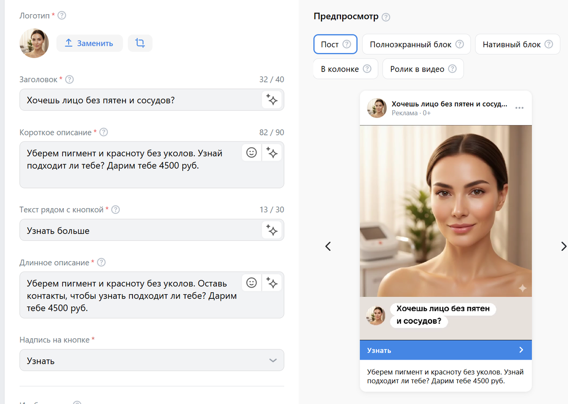568x404 pixels.
Task: Click the help icon next to Предпросмотр
Action: click(x=386, y=17)
